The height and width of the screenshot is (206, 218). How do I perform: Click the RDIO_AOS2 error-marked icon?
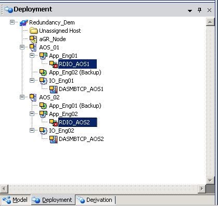coord(54,122)
